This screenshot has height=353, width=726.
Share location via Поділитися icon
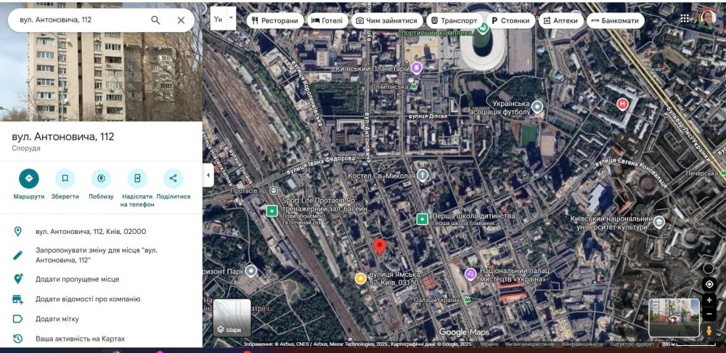point(173,179)
